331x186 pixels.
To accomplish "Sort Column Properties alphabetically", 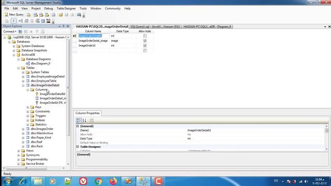I will tap(84, 120).
